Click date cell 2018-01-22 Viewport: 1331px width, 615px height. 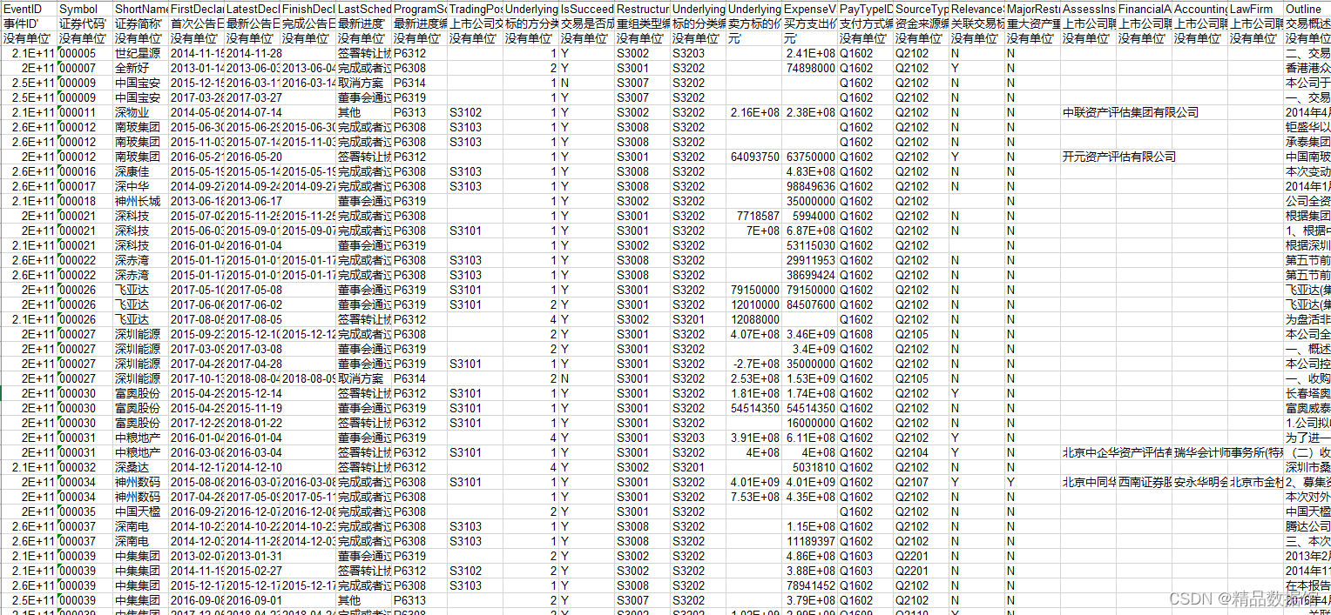point(252,423)
